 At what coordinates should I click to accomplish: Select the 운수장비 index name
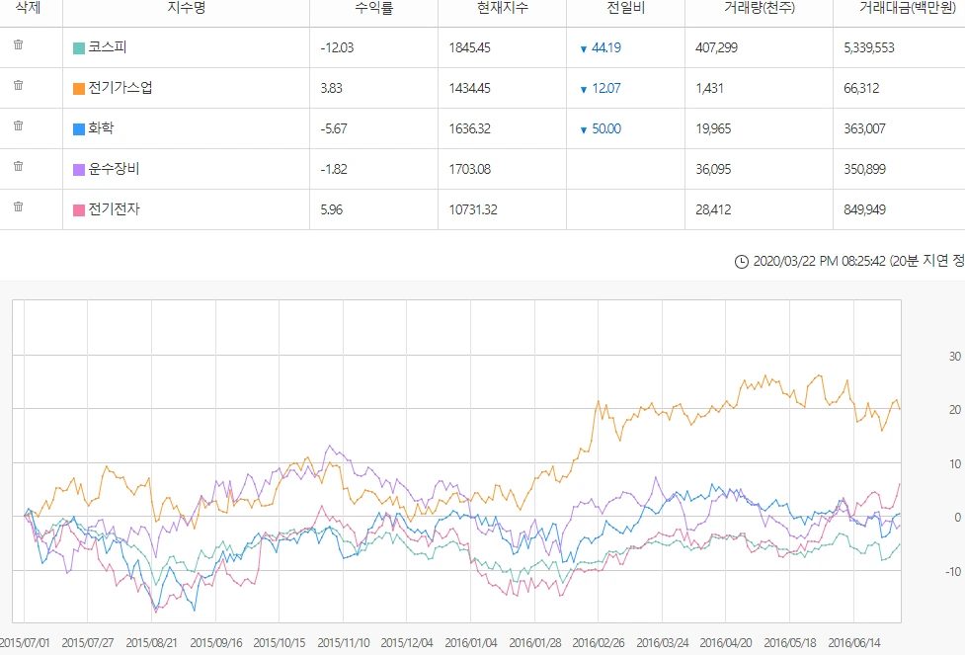[x=114, y=169]
